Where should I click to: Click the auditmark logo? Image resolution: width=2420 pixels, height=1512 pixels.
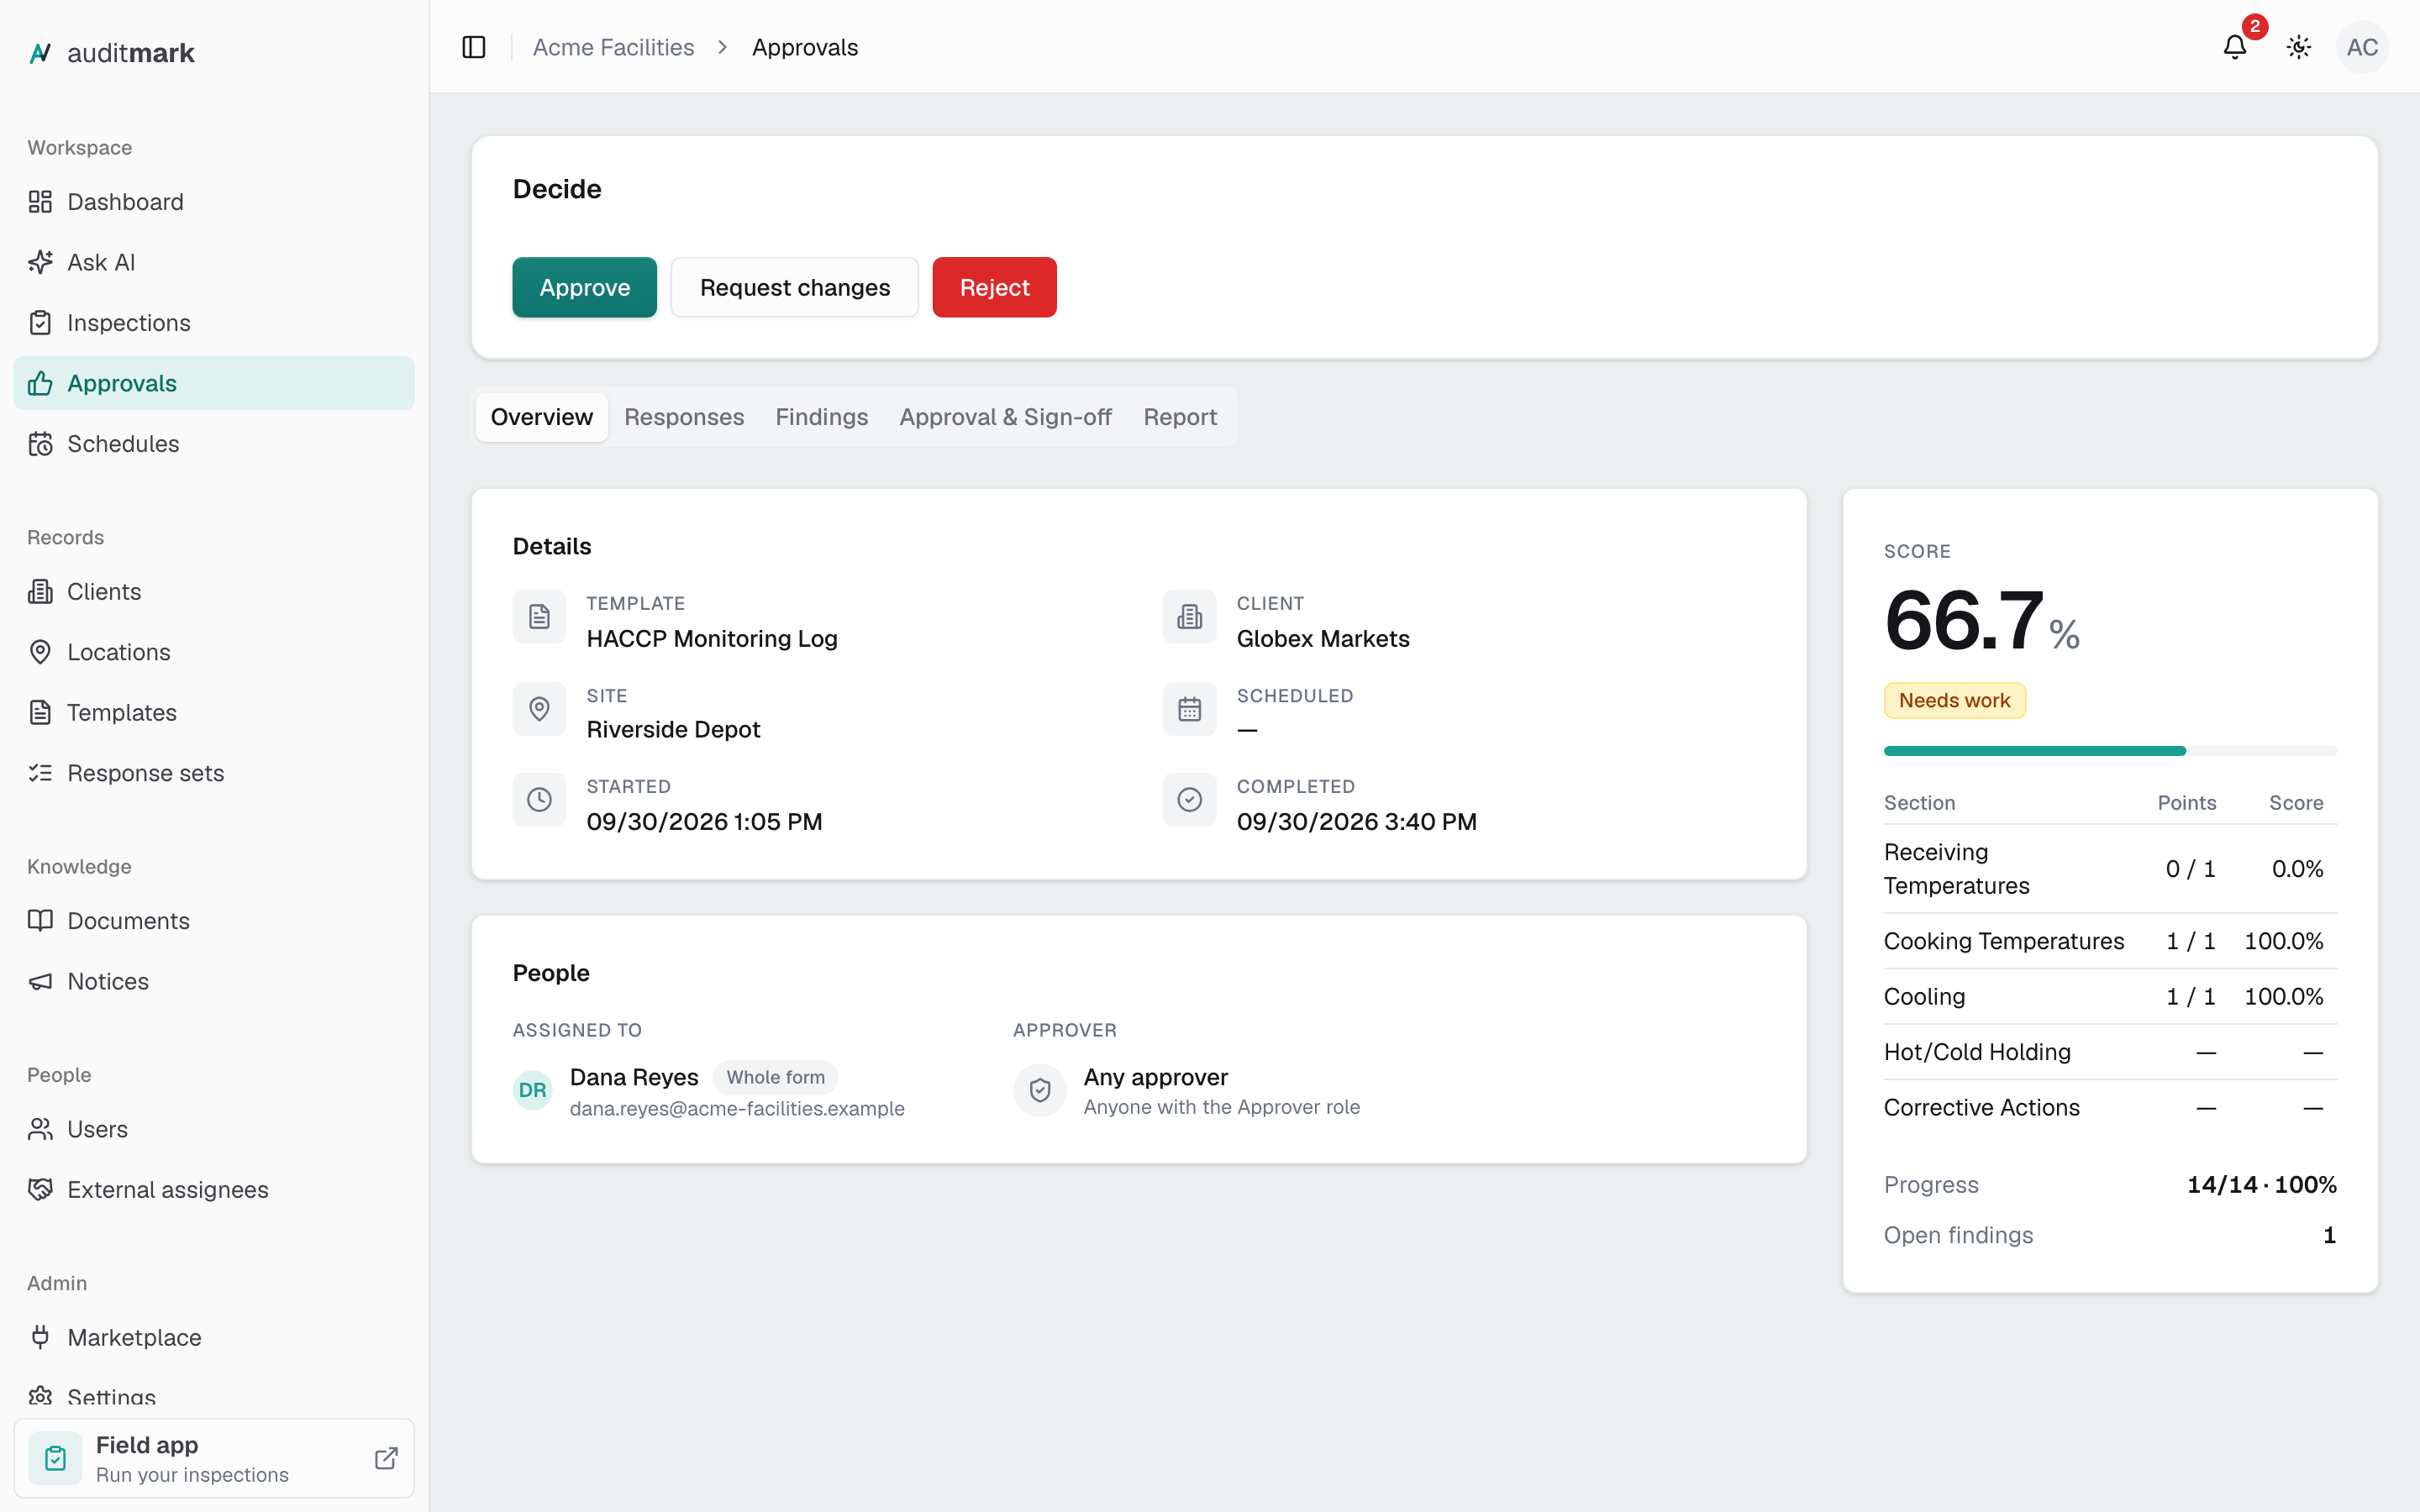tap(111, 53)
